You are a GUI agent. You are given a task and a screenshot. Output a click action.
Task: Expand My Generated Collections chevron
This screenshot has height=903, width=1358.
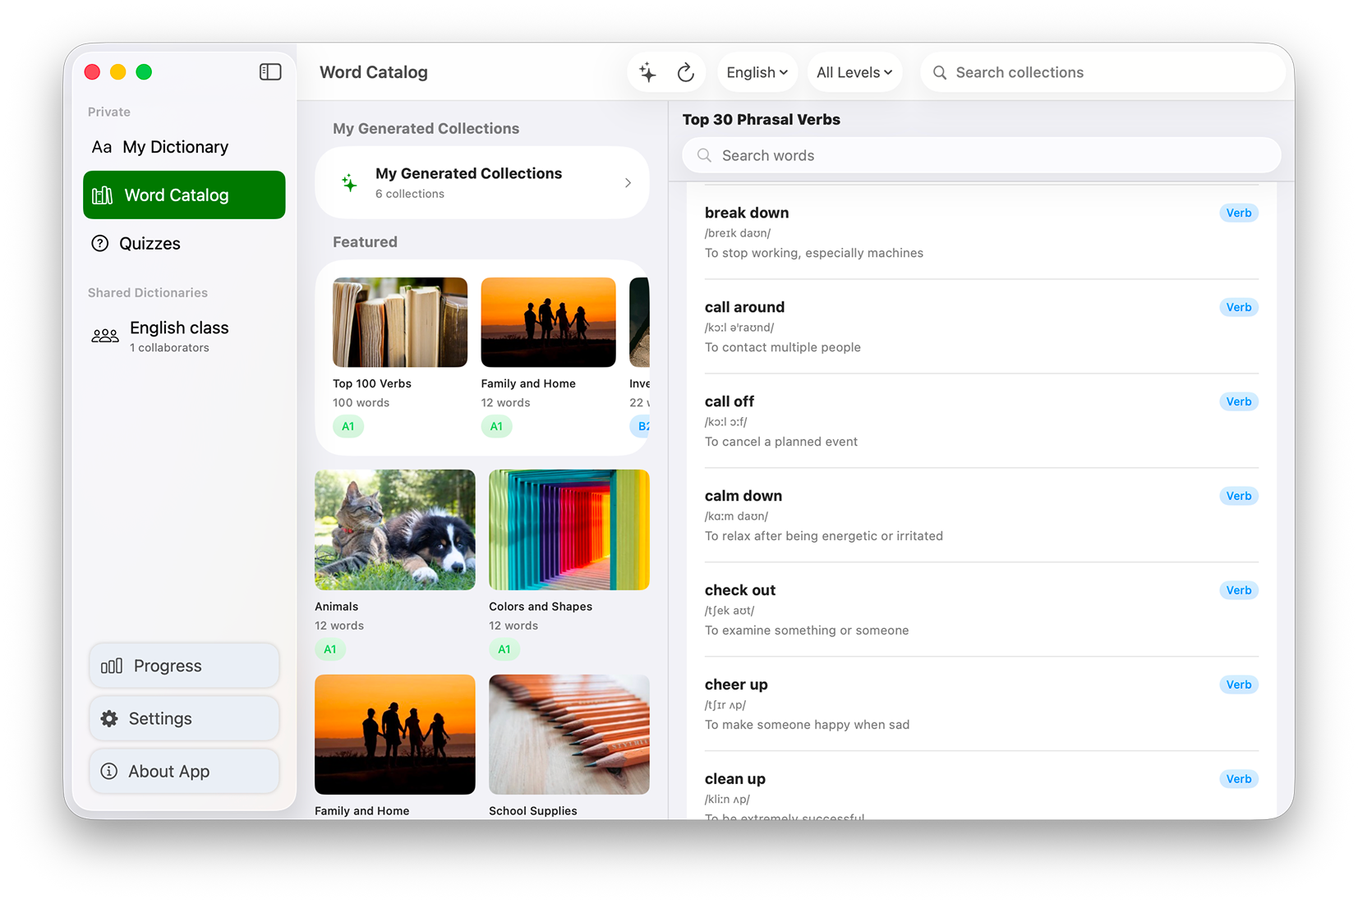[x=628, y=182]
